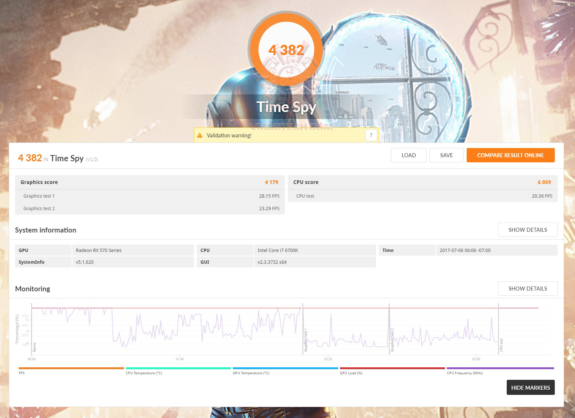
Task: Click the SystemInfo version v5.1.620
Action: click(x=84, y=262)
